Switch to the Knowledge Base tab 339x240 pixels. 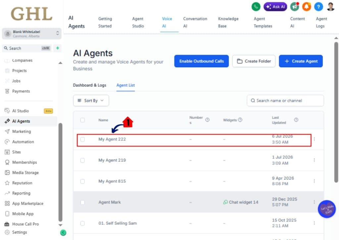click(x=228, y=22)
